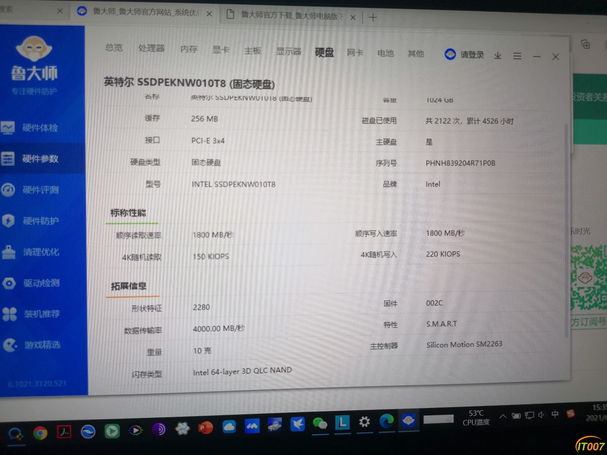Minimize the 鲁大师 window

537,57
